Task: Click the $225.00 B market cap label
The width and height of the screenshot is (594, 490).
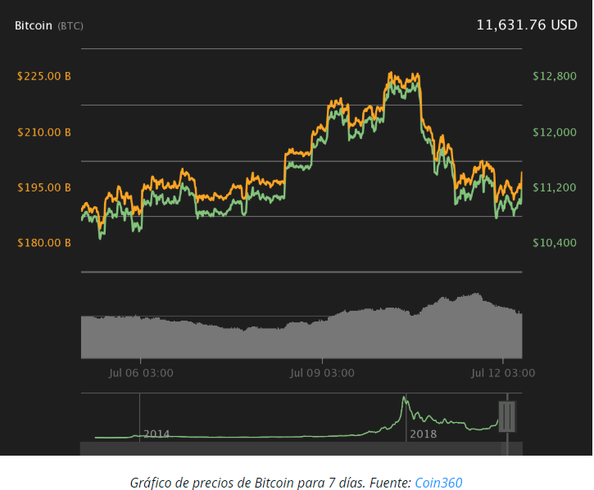Action: click(x=44, y=76)
